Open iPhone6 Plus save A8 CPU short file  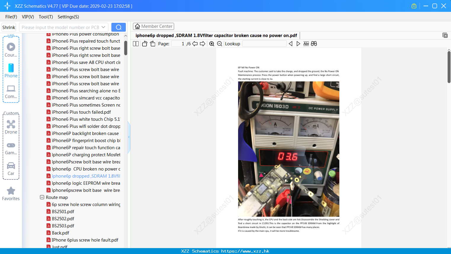(x=84, y=62)
